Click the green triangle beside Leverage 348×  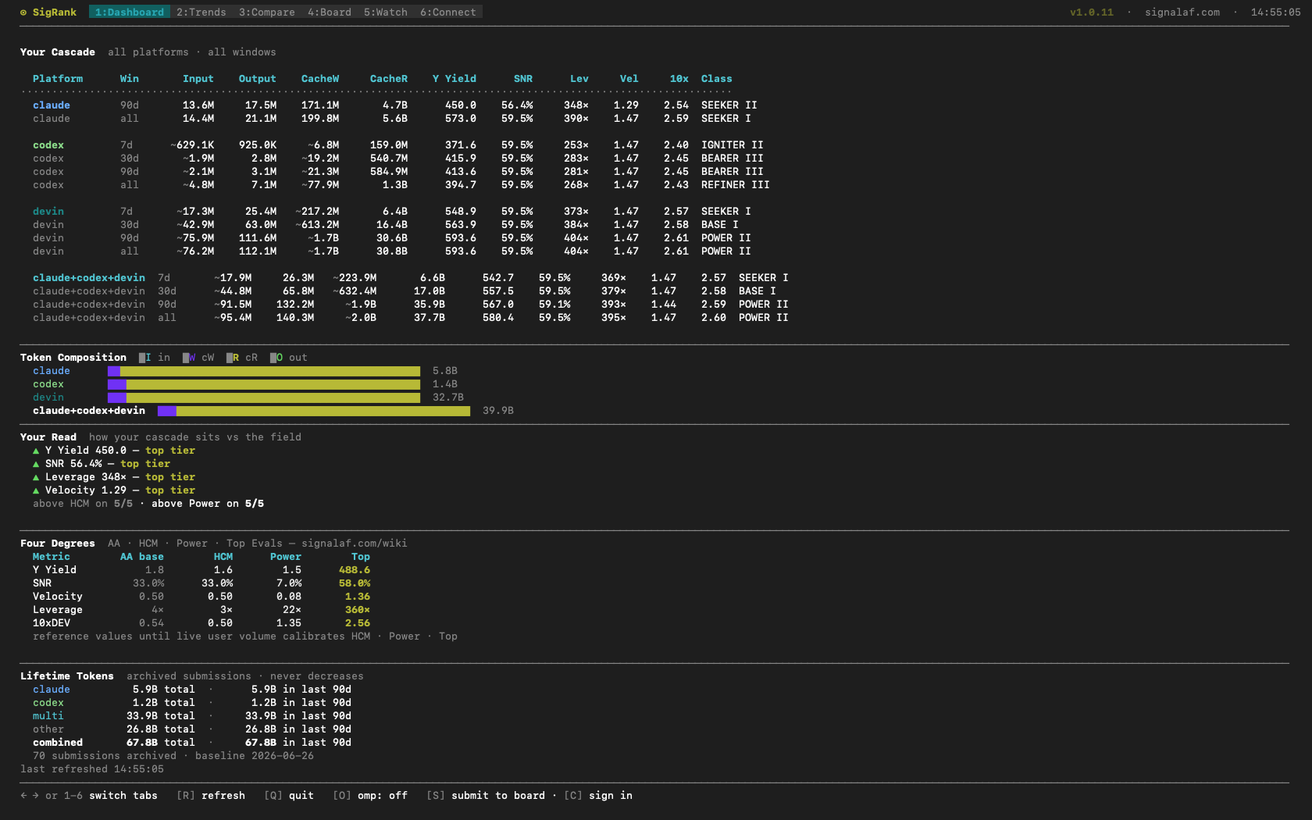(36, 477)
